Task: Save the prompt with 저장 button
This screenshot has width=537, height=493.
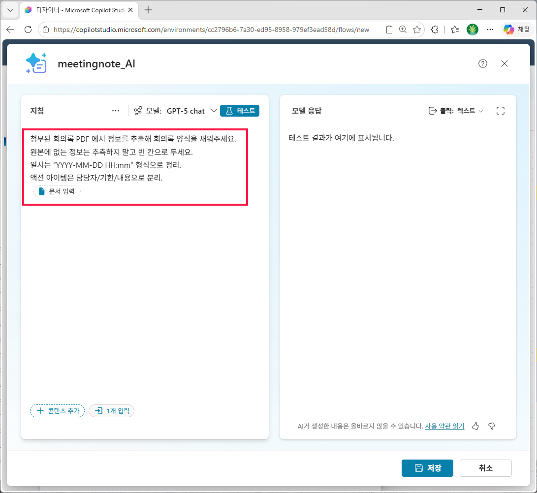Action: pos(427,468)
